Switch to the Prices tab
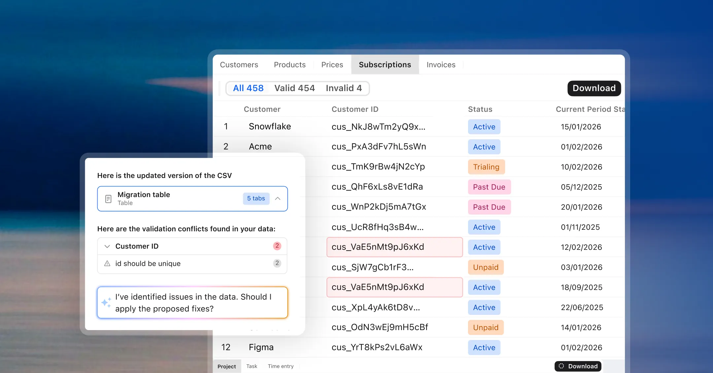 point(332,65)
